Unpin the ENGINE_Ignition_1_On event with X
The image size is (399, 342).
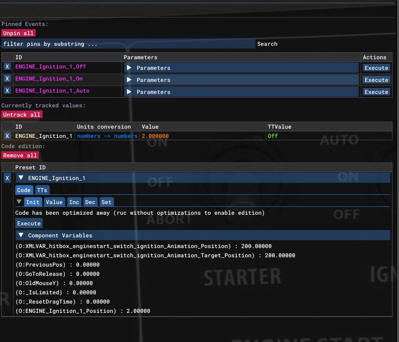[7, 79]
